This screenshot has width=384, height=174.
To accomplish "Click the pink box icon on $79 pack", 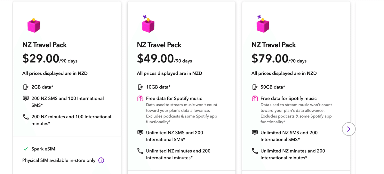I will (x=262, y=25).
